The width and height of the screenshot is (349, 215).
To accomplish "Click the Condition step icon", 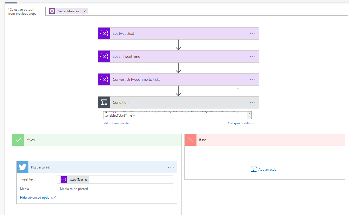I will [x=104, y=102].
